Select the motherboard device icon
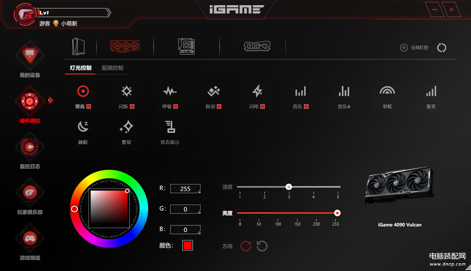The height and width of the screenshot is (271, 471). point(186,46)
